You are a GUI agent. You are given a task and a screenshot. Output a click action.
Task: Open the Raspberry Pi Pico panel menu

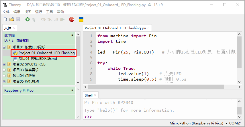72,90
